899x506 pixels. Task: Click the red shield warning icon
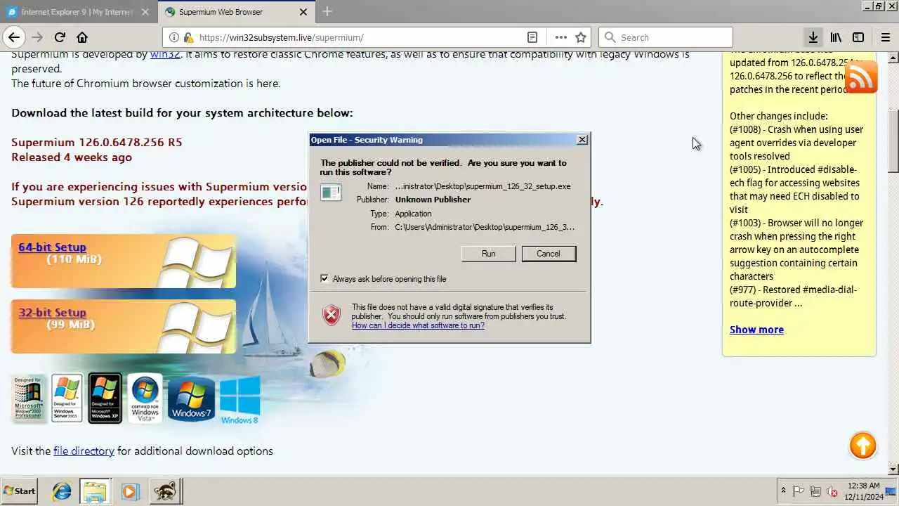tap(332, 316)
